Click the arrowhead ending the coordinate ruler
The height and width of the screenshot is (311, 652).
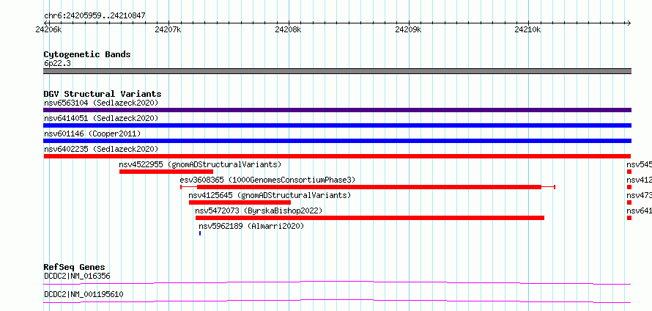coord(629,23)
